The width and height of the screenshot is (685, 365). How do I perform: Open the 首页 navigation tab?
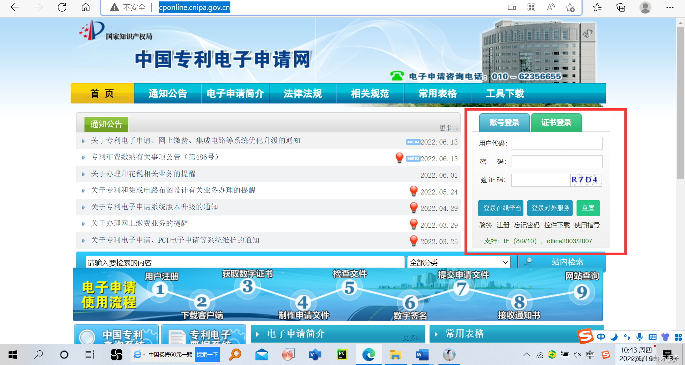tap(102, 93)
